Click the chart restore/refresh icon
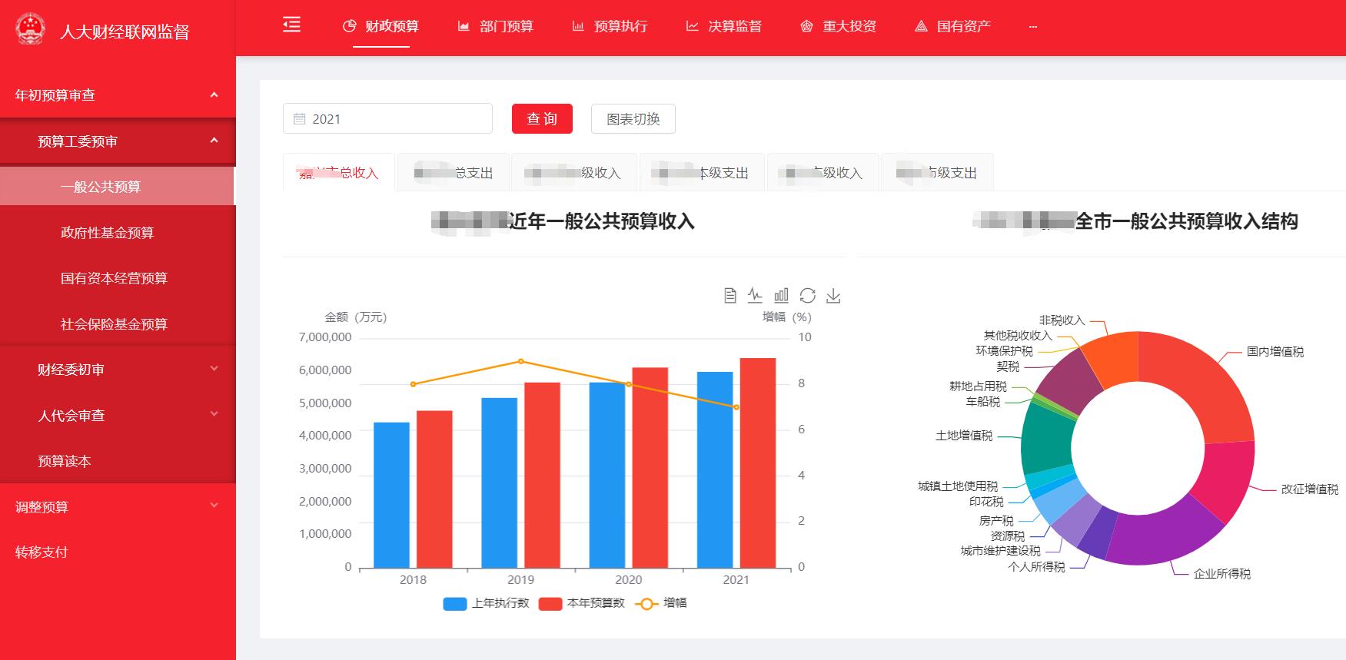The height and width of the screenshot is (660, 1346). click(x=807, y=296)
